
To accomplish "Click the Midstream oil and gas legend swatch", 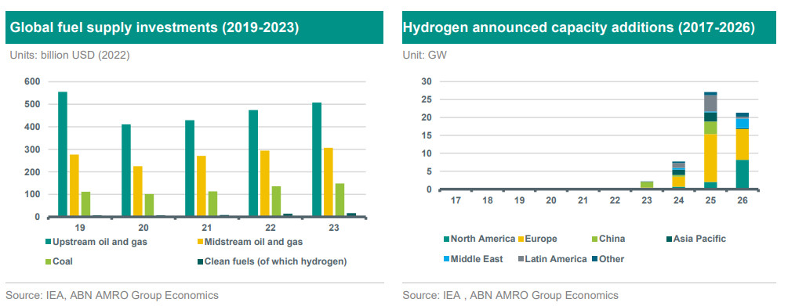I will (x=199, y=242).
